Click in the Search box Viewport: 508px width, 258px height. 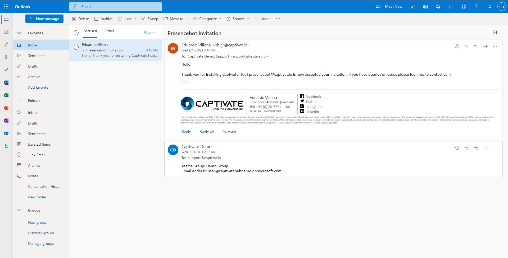pyautogui.click(x=116, y=7)
